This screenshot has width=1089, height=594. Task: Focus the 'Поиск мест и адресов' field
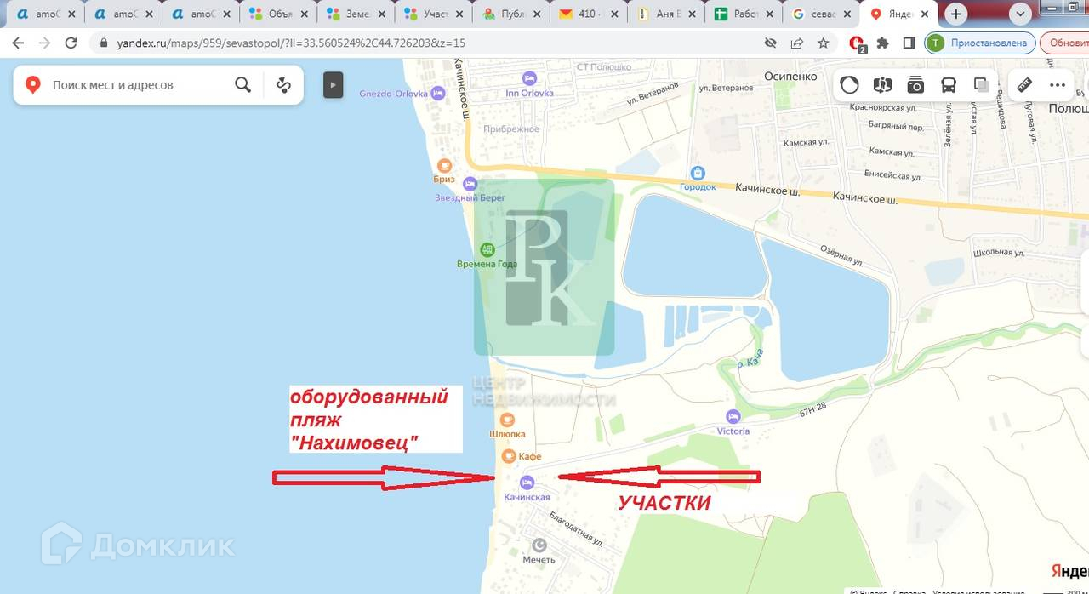coord(136,85)
